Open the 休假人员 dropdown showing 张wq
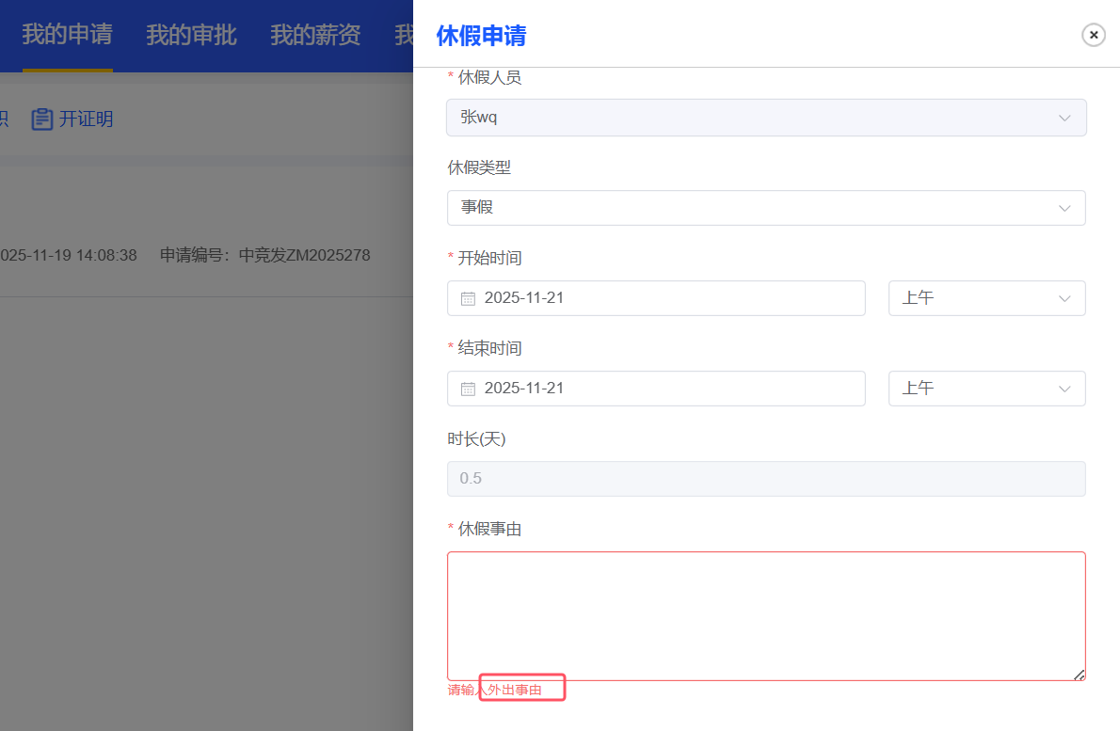 pos(766,118)
